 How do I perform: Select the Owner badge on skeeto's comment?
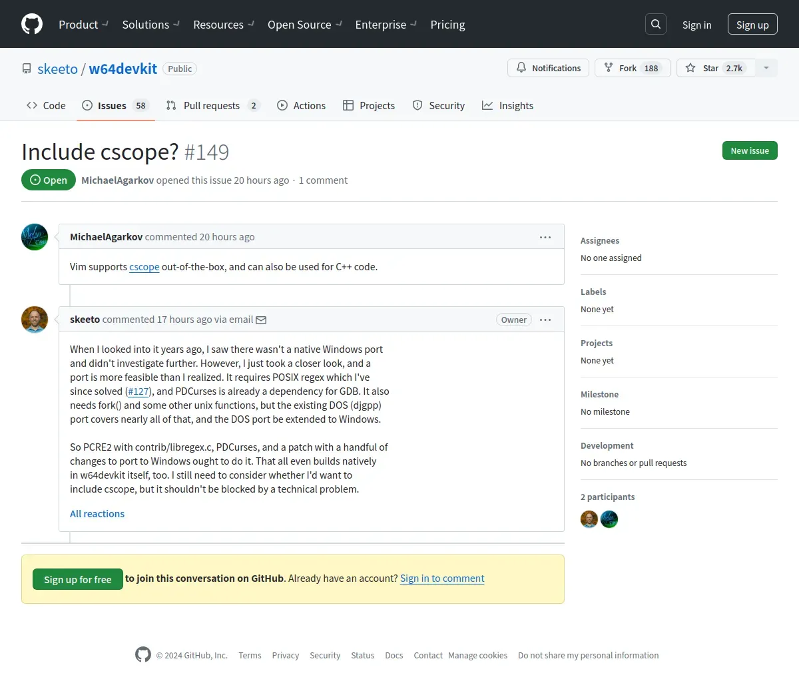(x=514, y=320)
